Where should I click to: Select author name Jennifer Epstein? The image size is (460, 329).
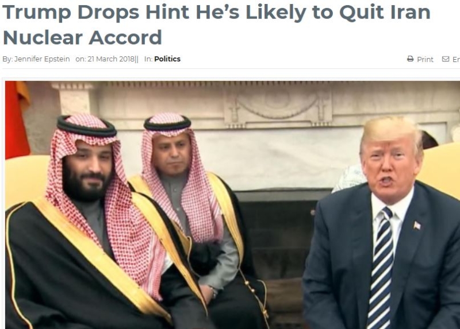(42, 59)
